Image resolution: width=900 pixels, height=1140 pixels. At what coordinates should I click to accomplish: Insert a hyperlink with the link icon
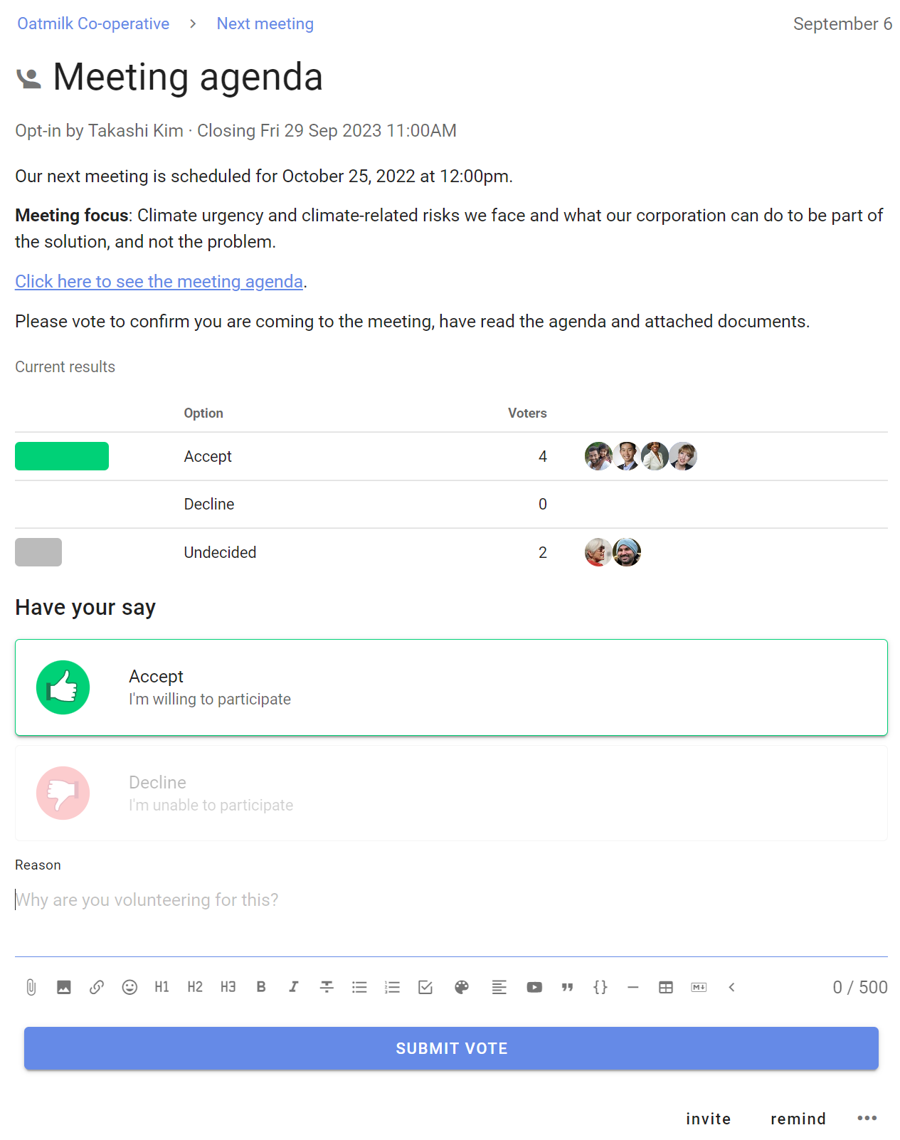pos(97,987)
